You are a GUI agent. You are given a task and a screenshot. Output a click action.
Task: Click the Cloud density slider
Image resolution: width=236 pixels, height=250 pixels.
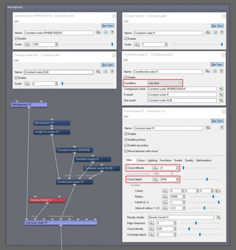coord(200,229)
